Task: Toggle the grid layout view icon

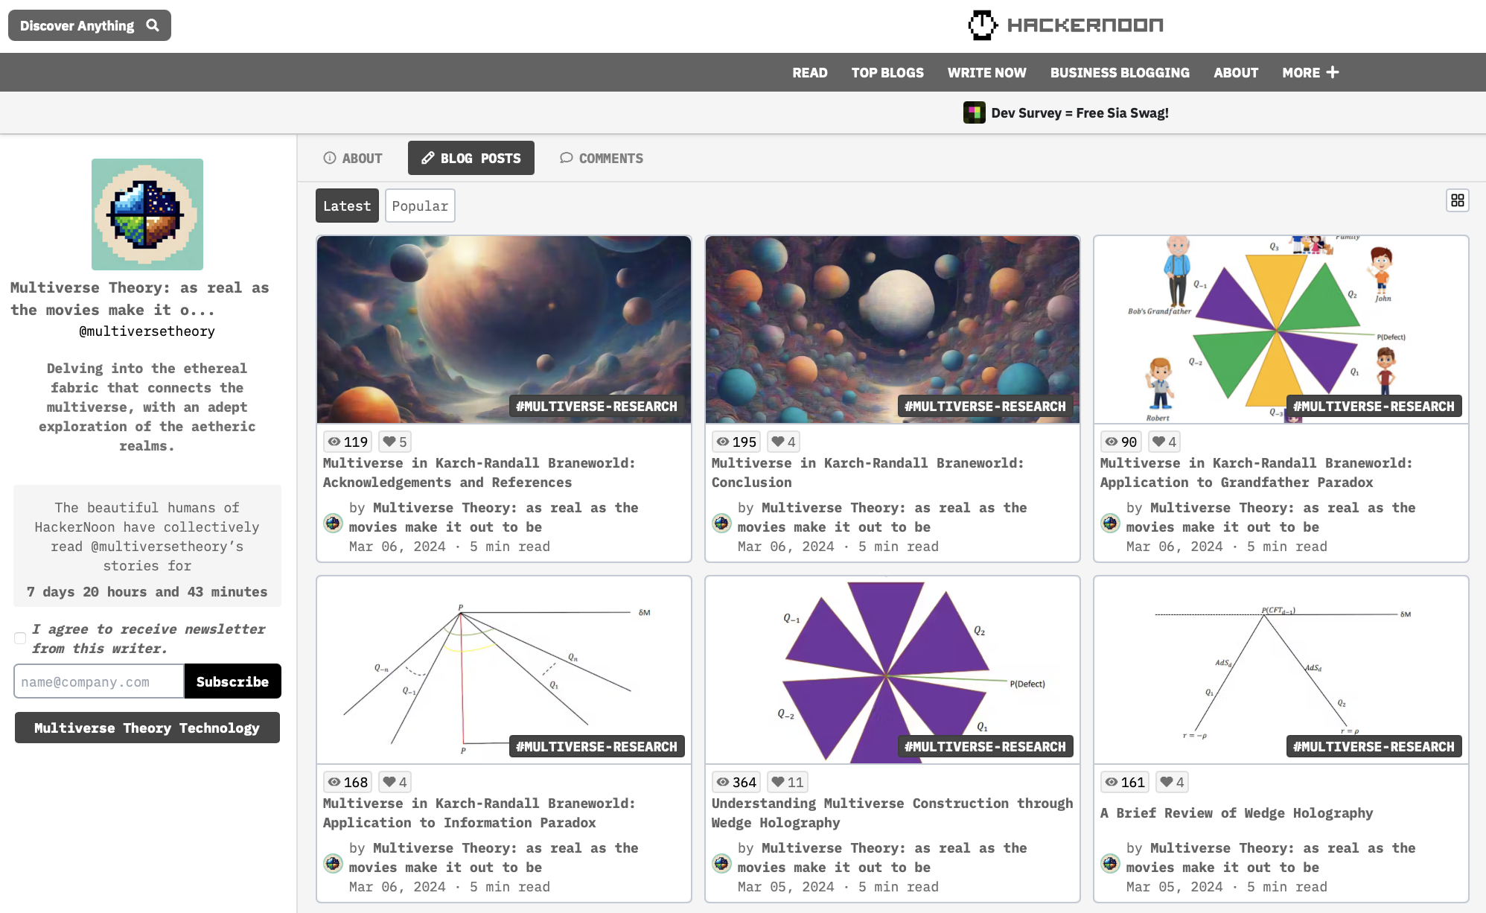Action: coord(1457,200)
